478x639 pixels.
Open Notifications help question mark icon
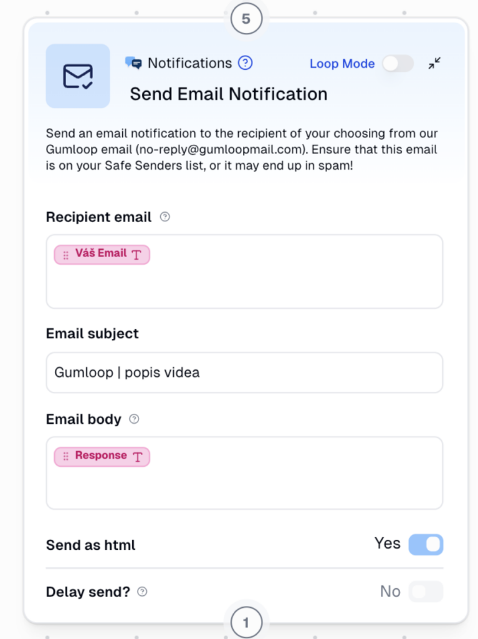tap(246, 63)
